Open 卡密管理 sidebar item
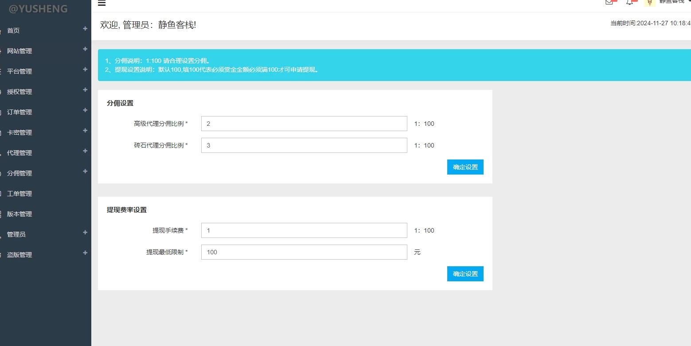691x346 pixels. pos(20,132)
